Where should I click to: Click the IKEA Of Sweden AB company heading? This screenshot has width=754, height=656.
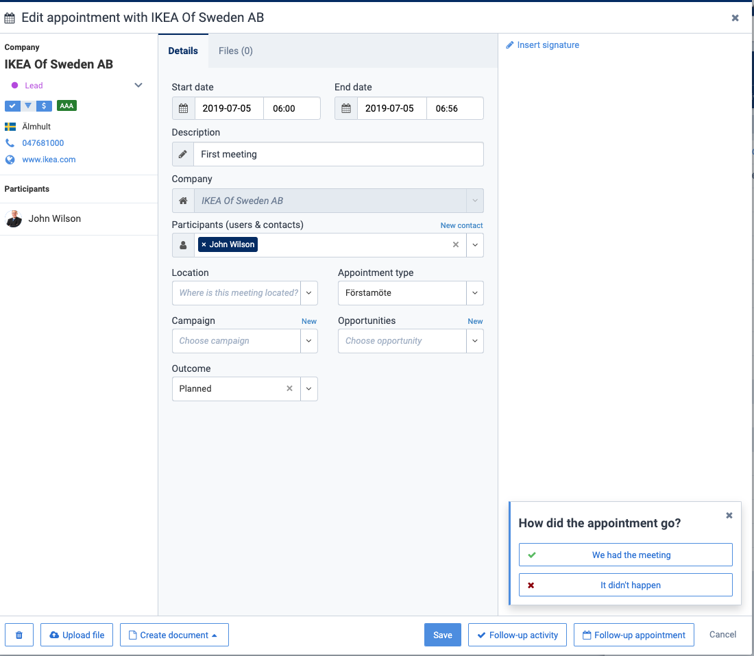point(59,64)
